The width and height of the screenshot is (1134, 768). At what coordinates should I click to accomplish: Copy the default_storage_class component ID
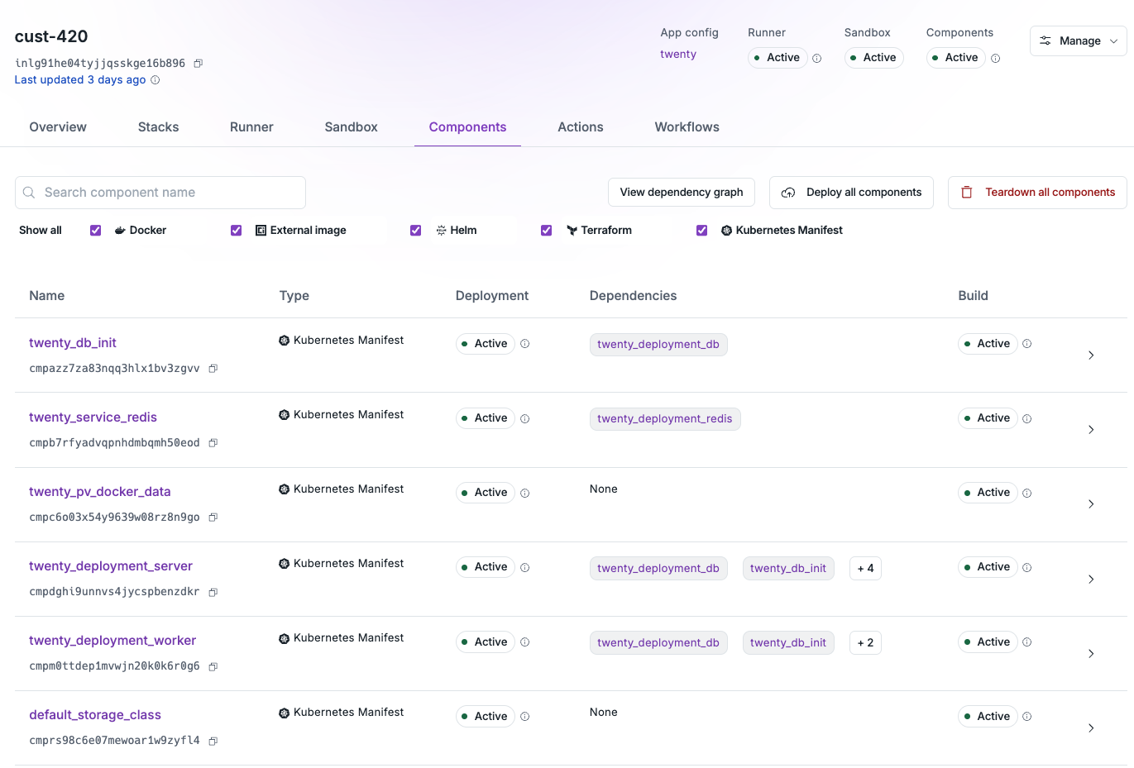click(x=213, y=740)
